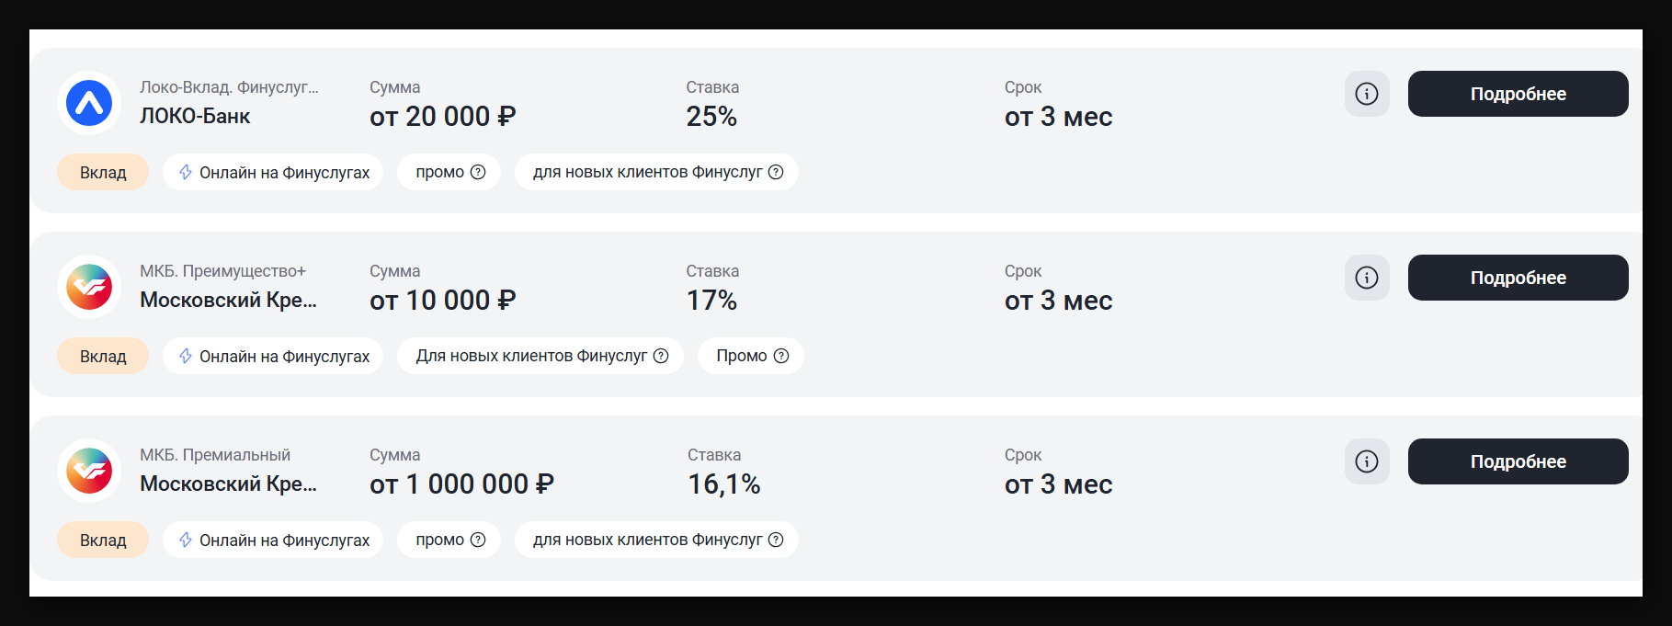The image size is (1672, 626).
Task: Click the MKB Преимущество+ bank logo
Action: [89, 287]
